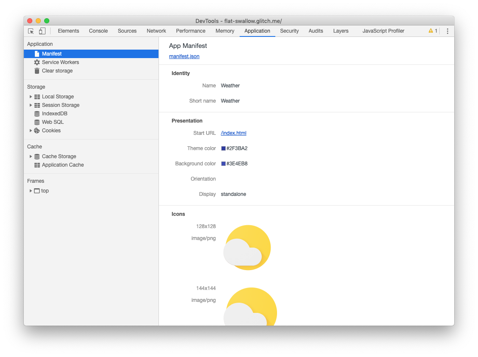Toggle the device toolbar

tap(42, 31)
